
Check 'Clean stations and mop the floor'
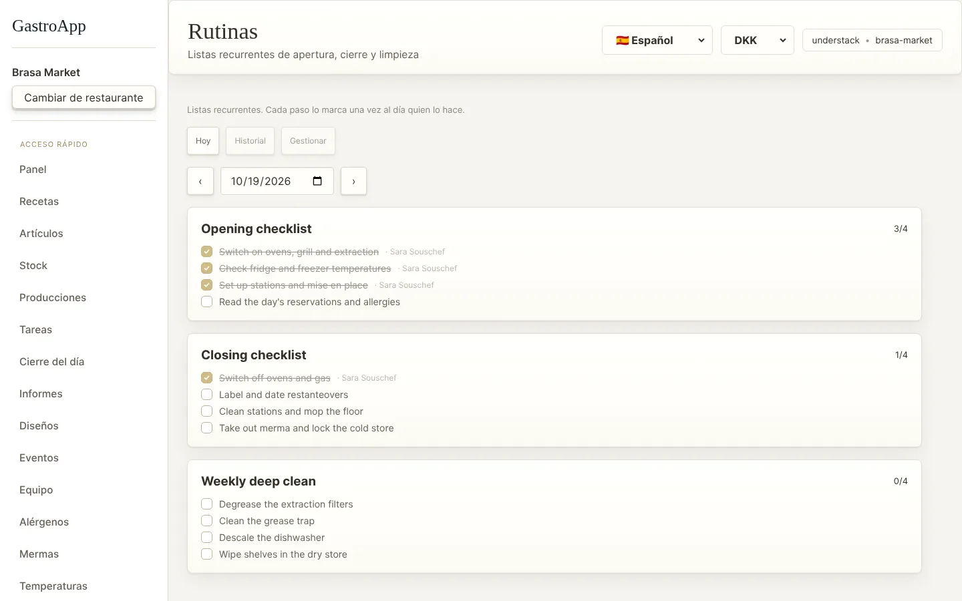207,411
